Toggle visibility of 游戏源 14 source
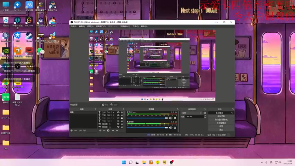 point(118,127)
